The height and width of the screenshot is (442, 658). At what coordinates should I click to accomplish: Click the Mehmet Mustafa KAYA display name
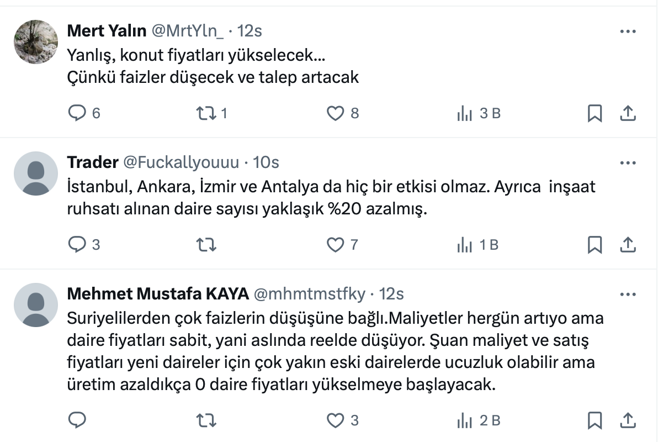pos(157,294)
